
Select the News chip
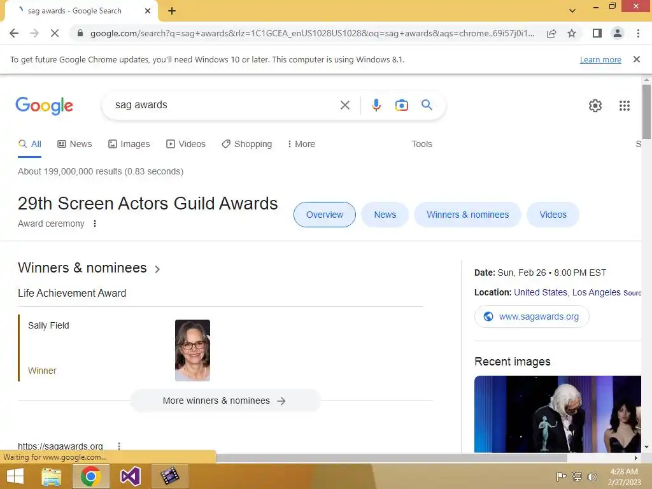[x=385, y=215]
